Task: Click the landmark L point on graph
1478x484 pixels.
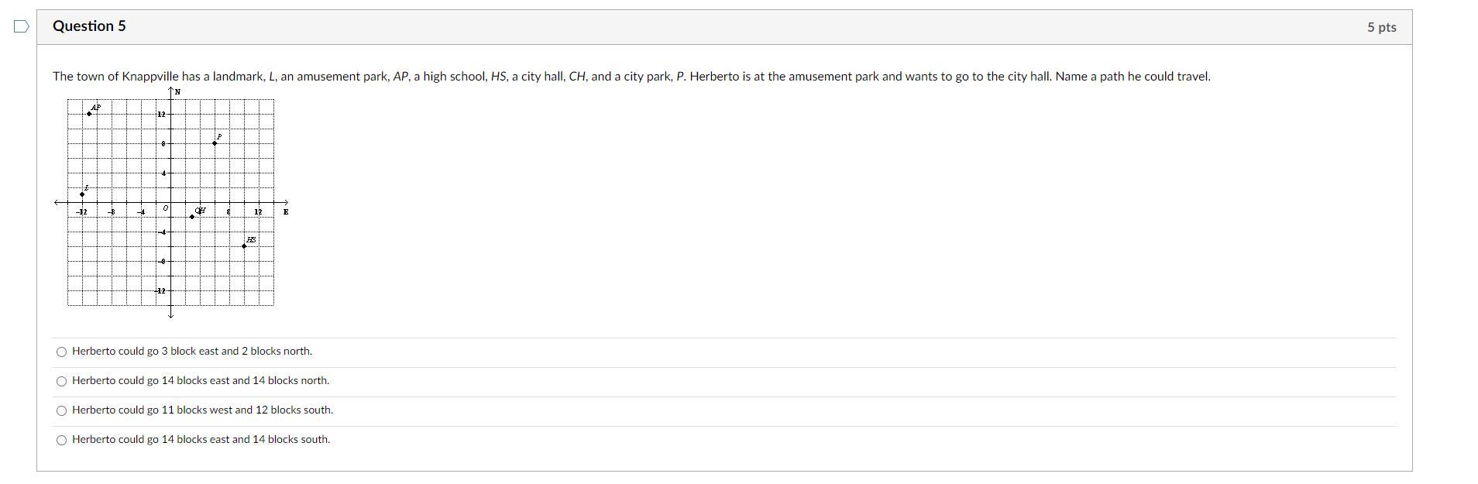Action: (x=82, y=194)
